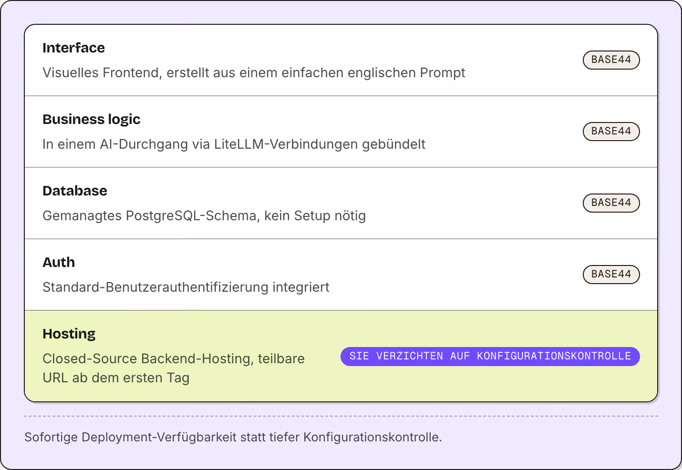
Task: Select the 'Interface' heading
Action: pos(73,48)
